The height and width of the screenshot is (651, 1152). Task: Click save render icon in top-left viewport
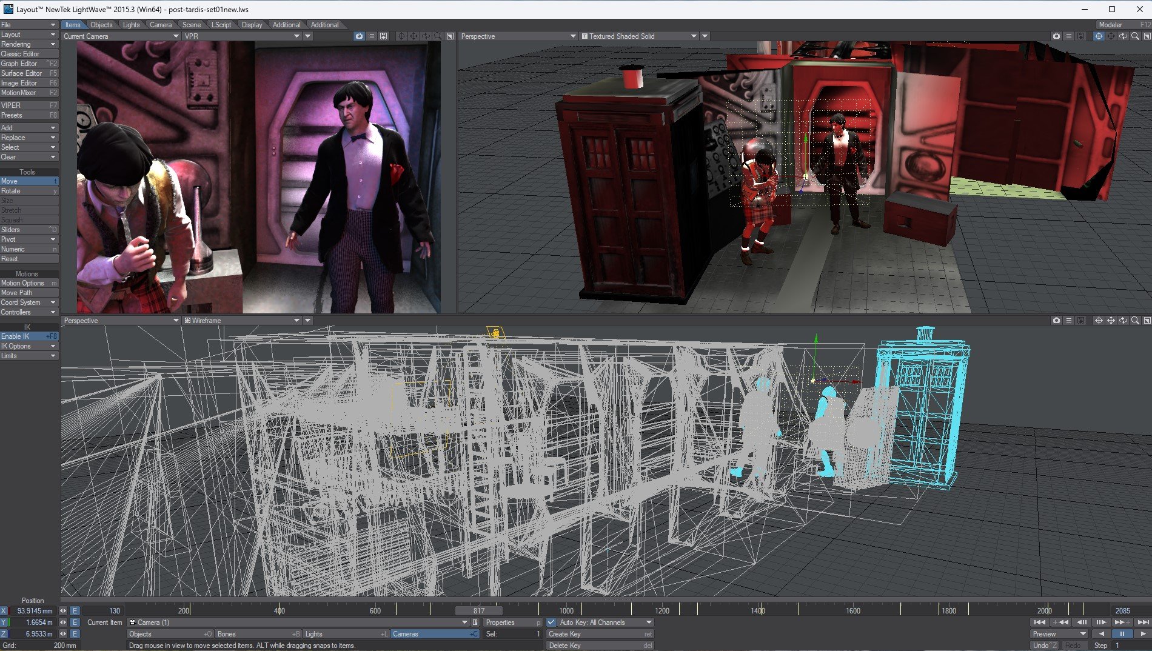pyautogui.click(x=384, y=36)
